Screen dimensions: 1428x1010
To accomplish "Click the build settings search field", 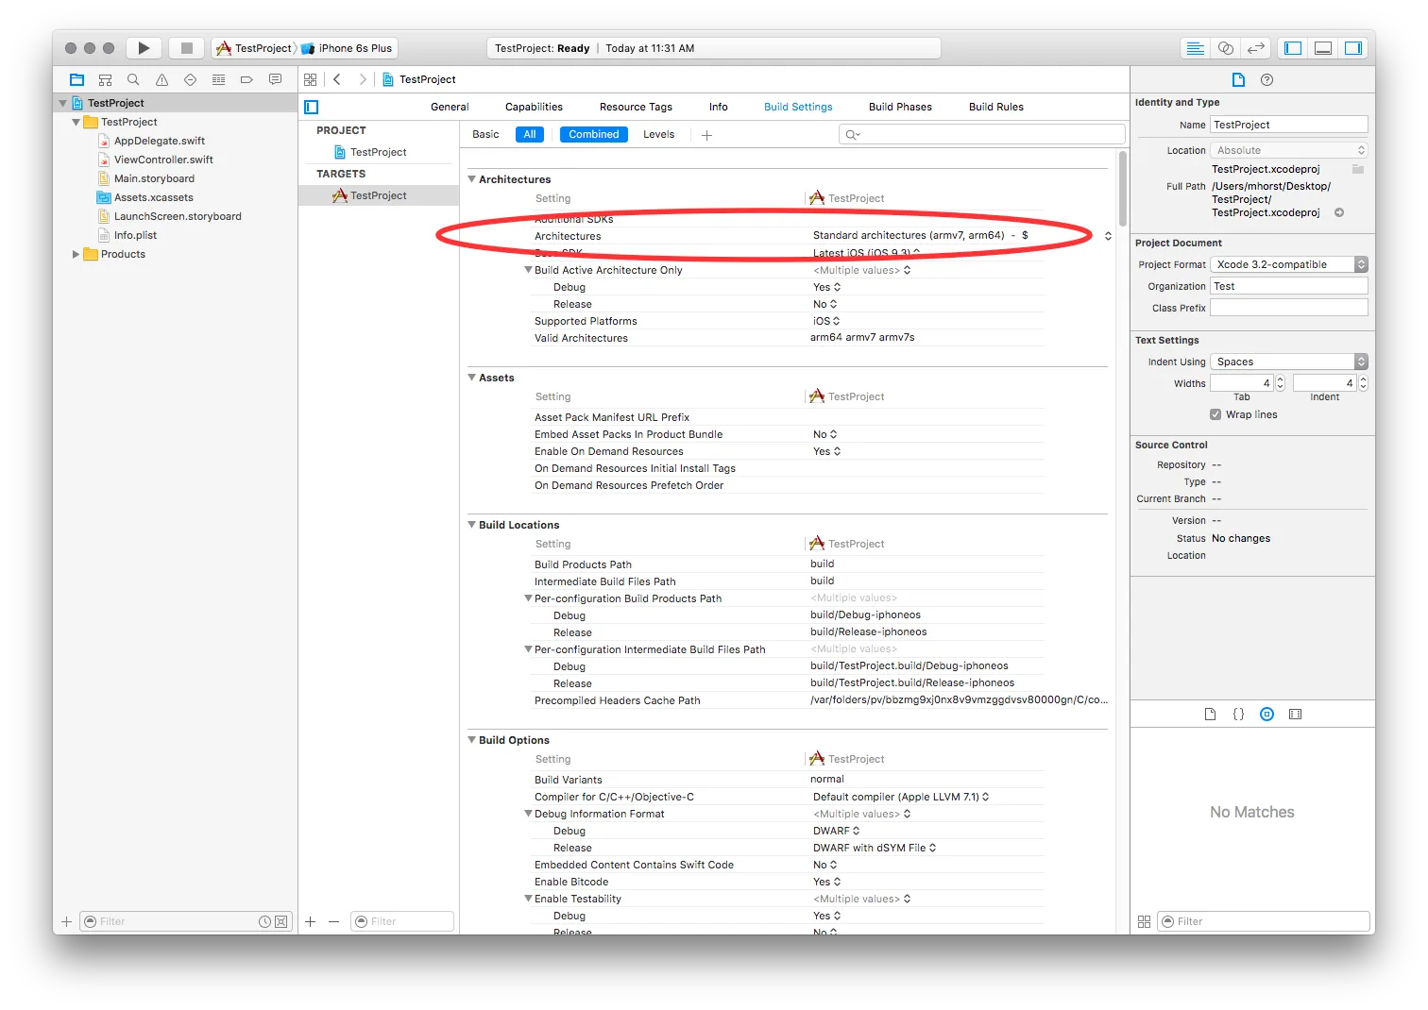I will [x=982, y=135].
